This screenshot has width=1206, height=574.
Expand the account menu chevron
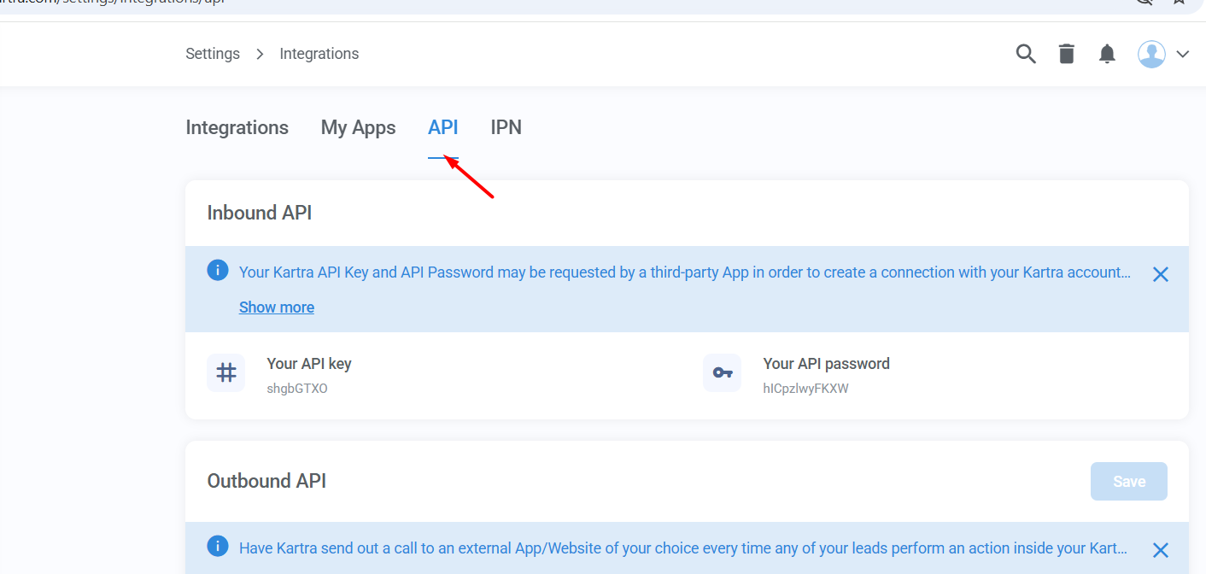tap(1183, 54)
